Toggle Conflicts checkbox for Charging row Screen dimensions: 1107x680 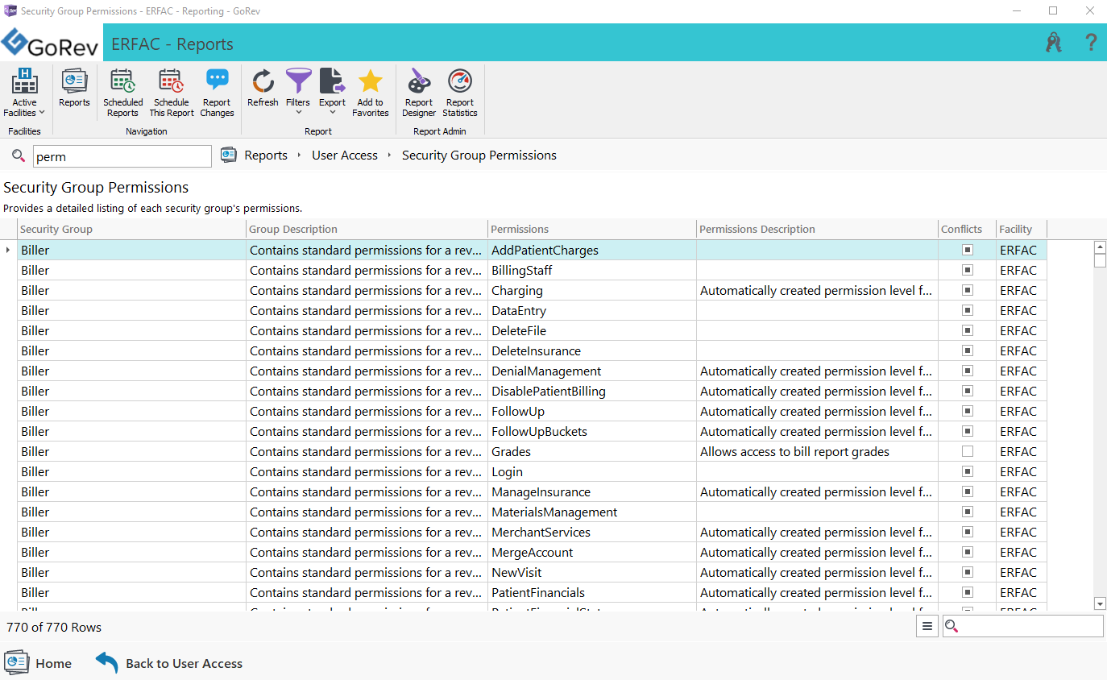(x=968, y=290)
